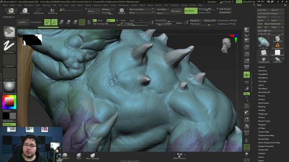Select the Cylinder3D tool thumbnail
289x162 pixels.
(277, 39)
